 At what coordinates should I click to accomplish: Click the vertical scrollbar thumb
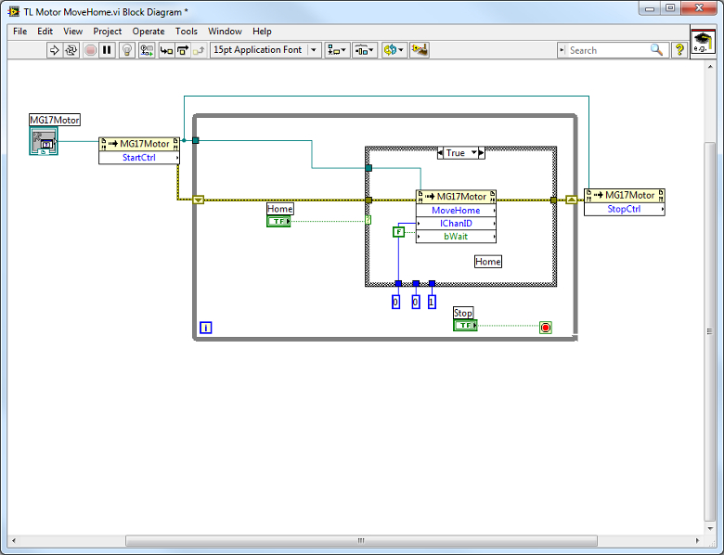710,331
